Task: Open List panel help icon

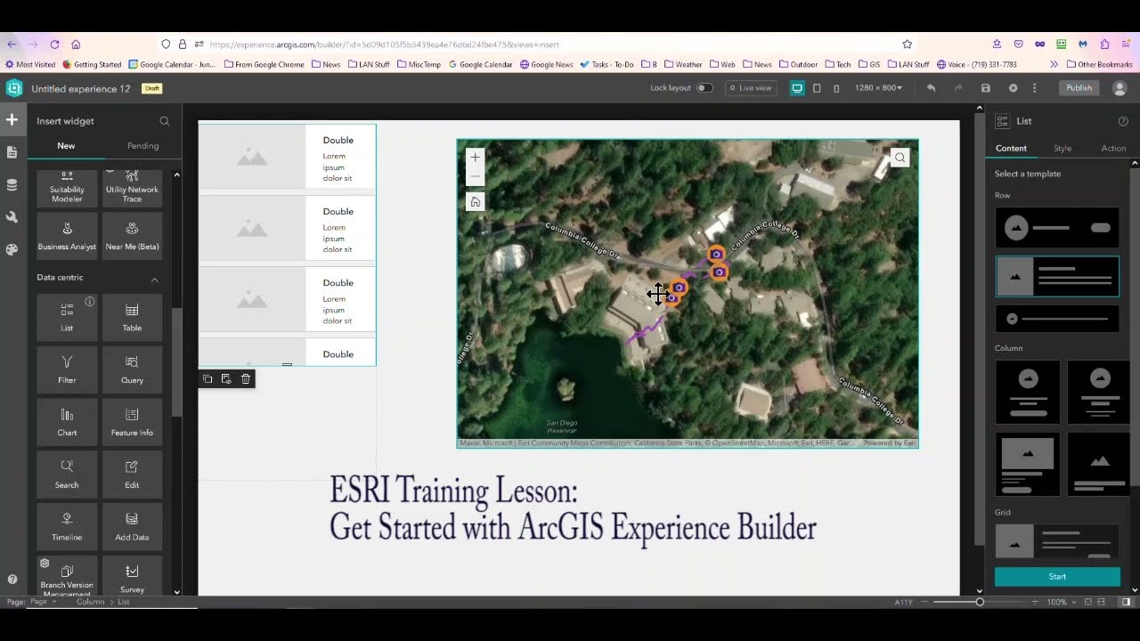Action: tap(1122, 121)
